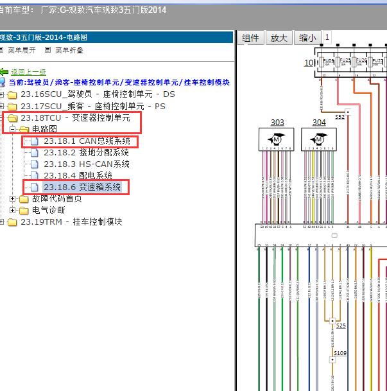Click 返回上一级 link
This screenshot has width=387, height=391.
pyautogui.click(x=28, y=73)
